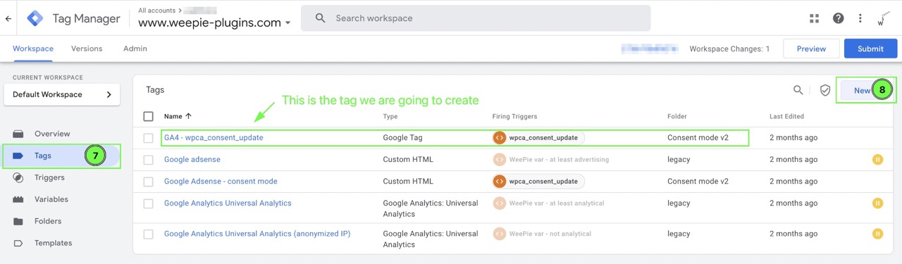Click the Triggers sidebar icon
The height and width of the screenshot is (264, 902).
pos(19,177)
